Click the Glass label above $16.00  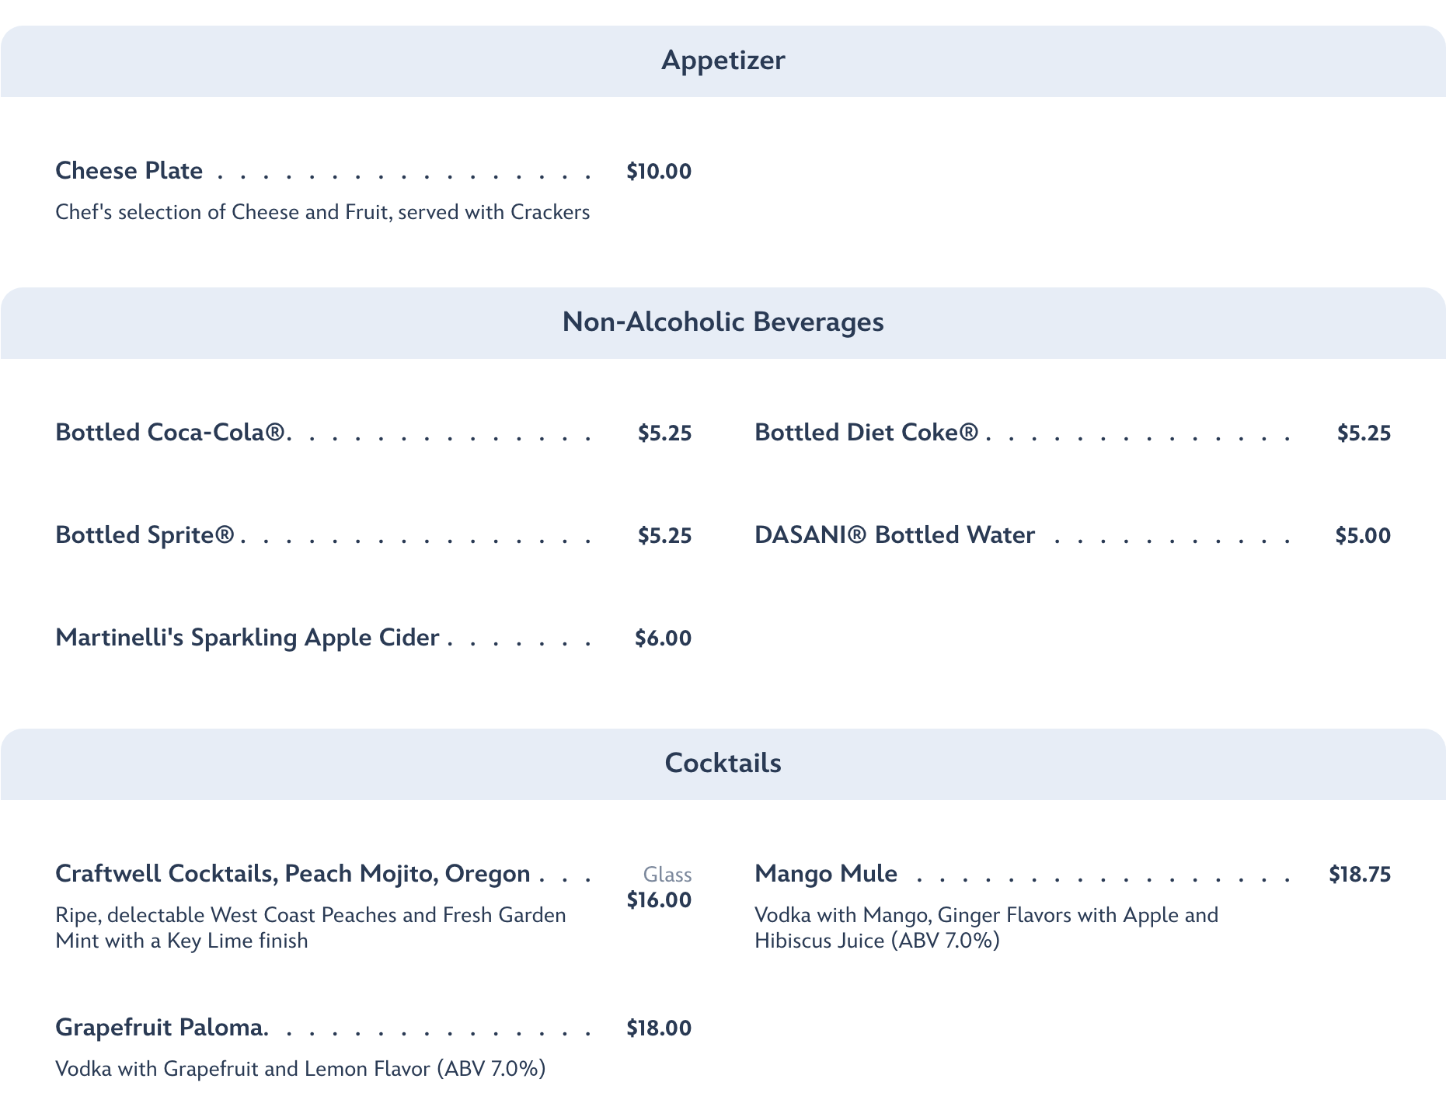pos(667,875)
